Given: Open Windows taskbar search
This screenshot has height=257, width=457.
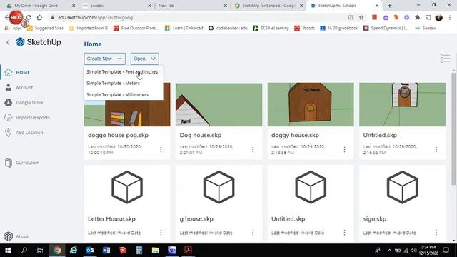Looking at the screenshot, I should pyautogui.click(x=24, y=251).
